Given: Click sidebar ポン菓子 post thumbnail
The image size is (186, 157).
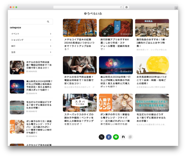Looking at the screenshot, I should click(x=17, y=127).
